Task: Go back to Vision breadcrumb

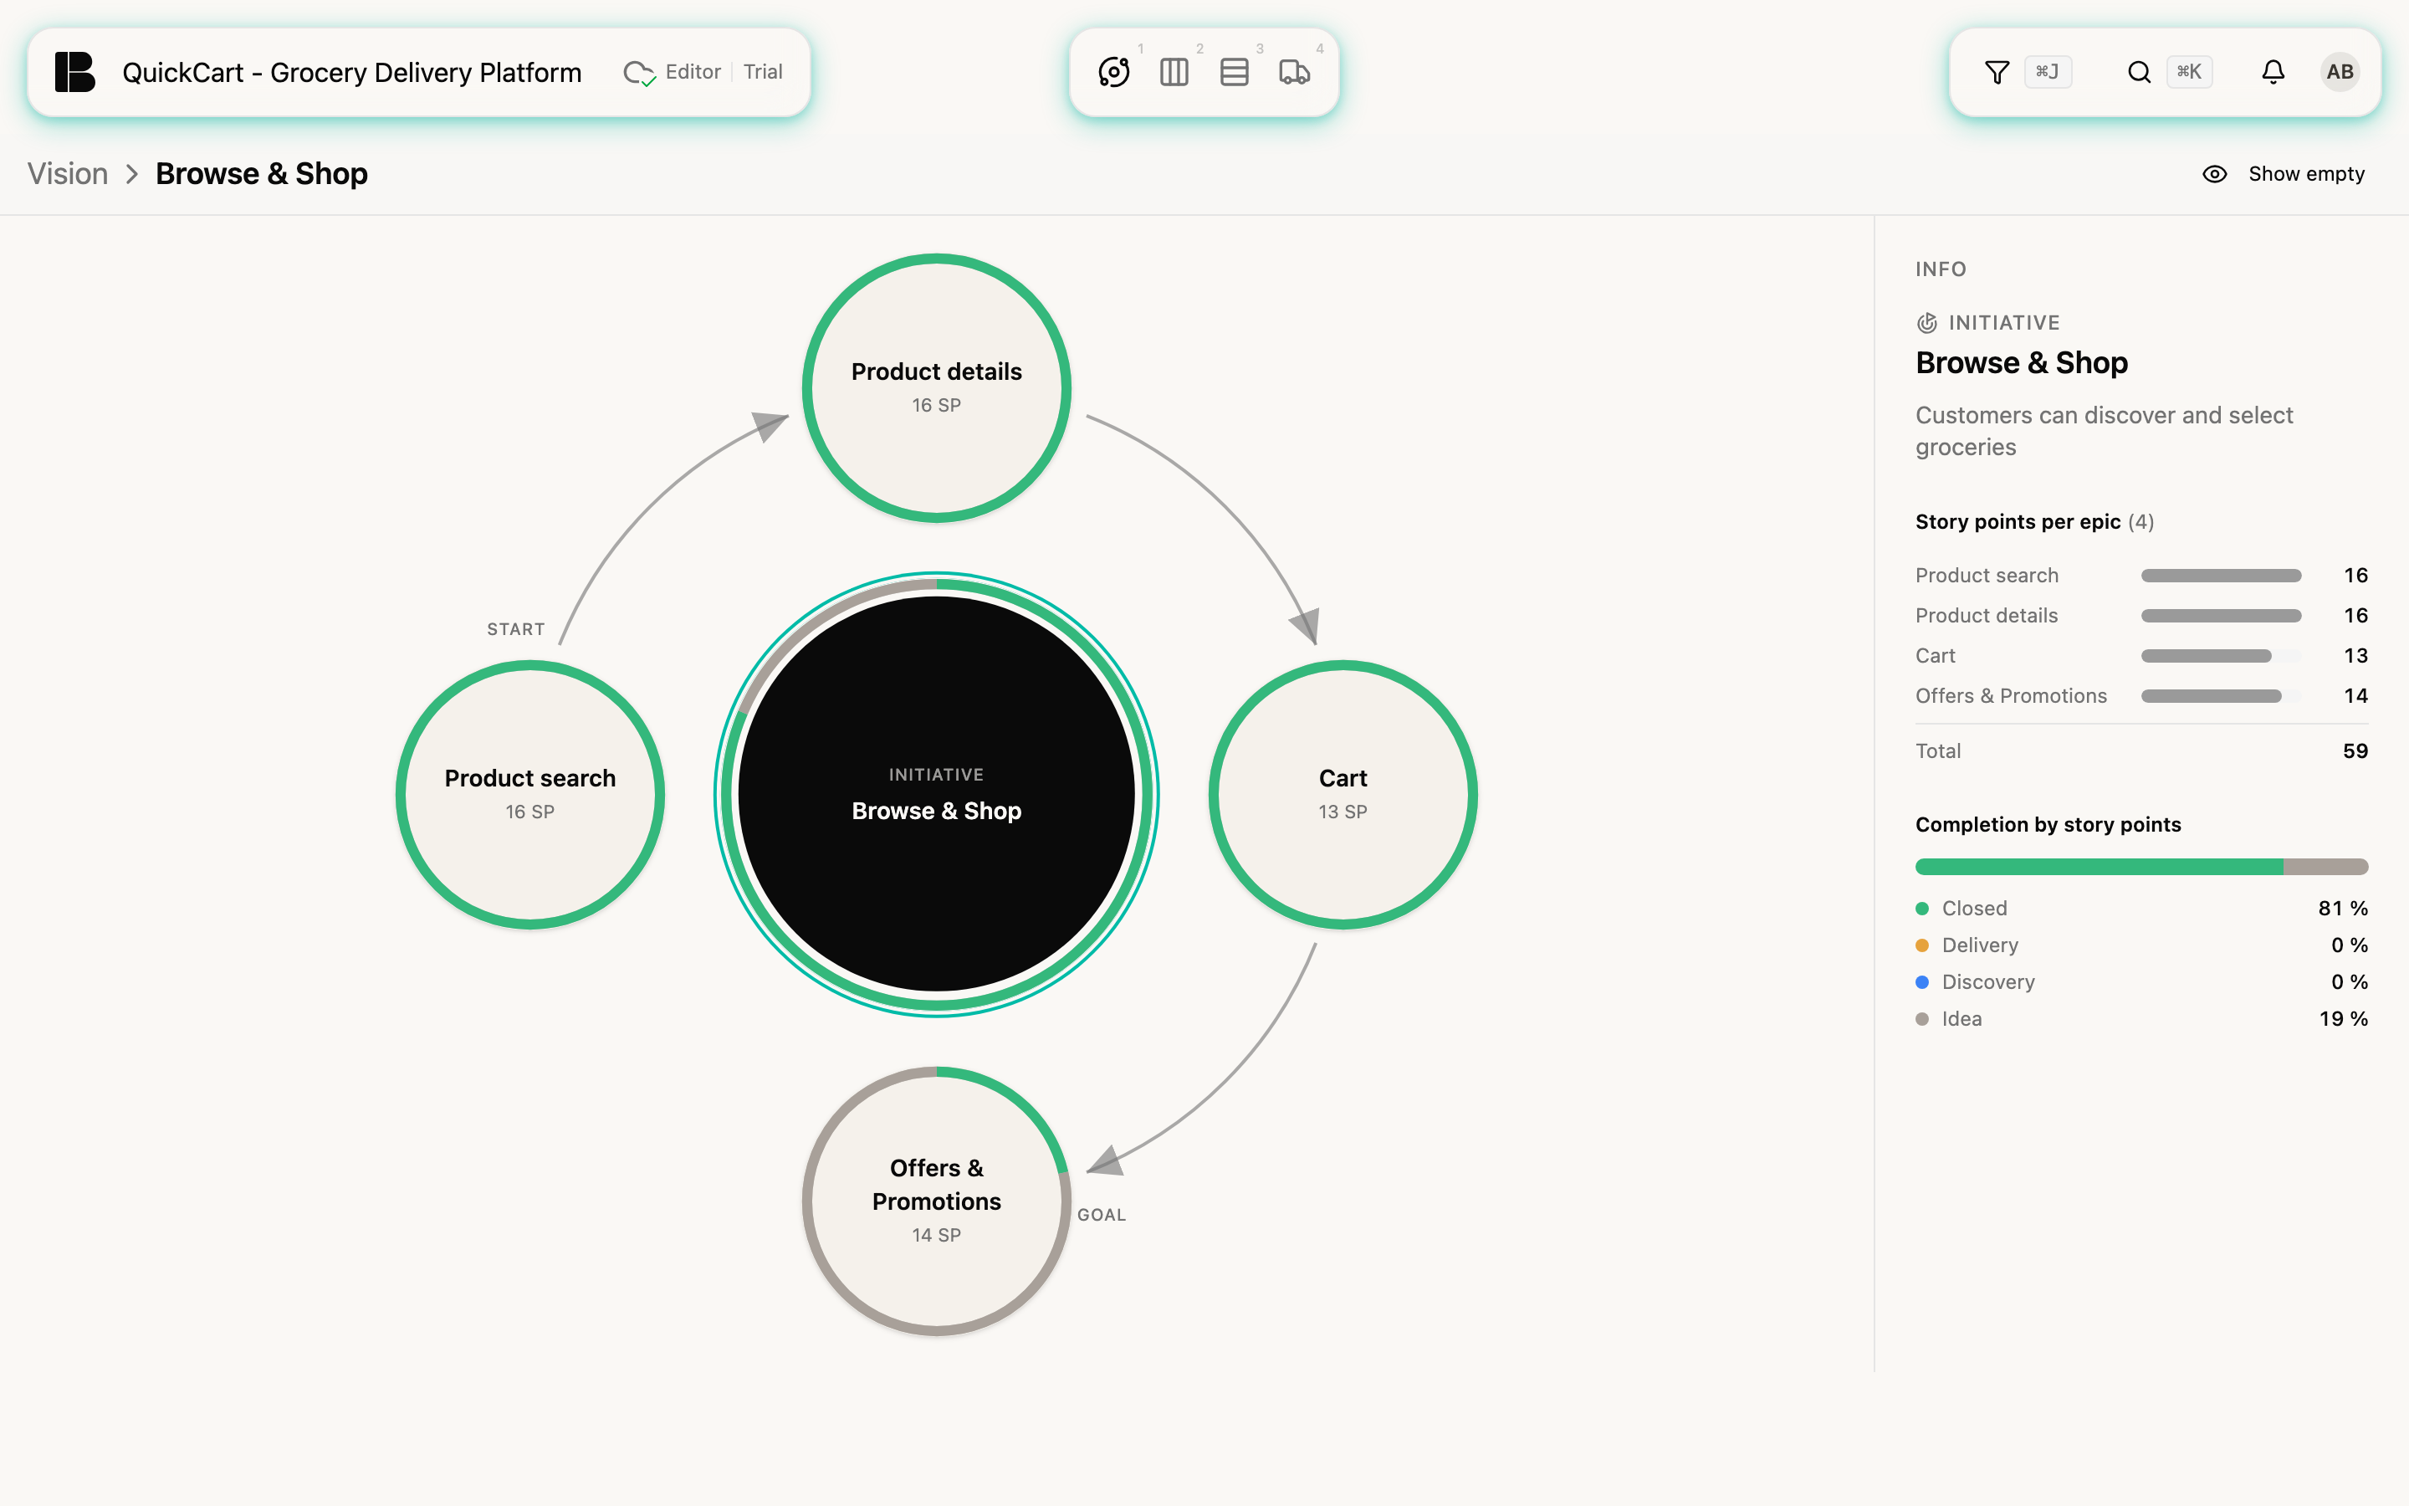Action: pos(68,174)
